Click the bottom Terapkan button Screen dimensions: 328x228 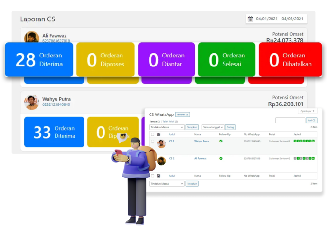pyautogui.click(x=192, y=184)
